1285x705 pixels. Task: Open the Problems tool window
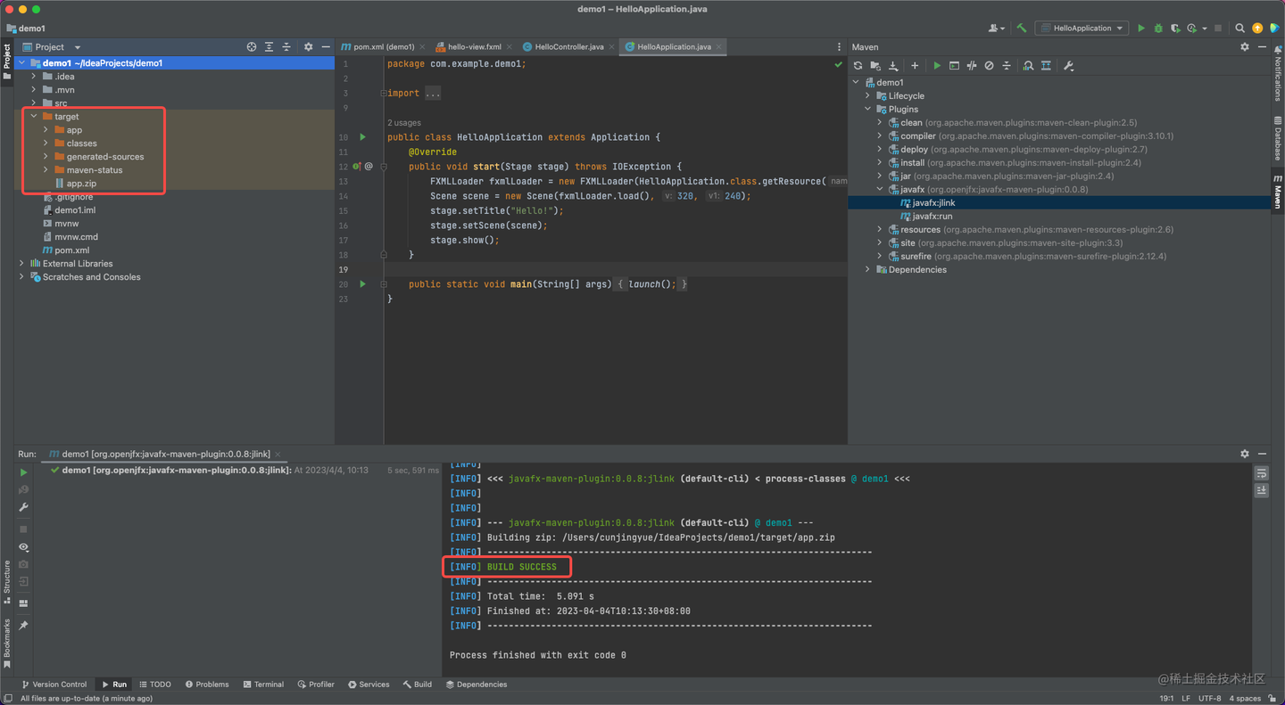[x=207, y=684]
